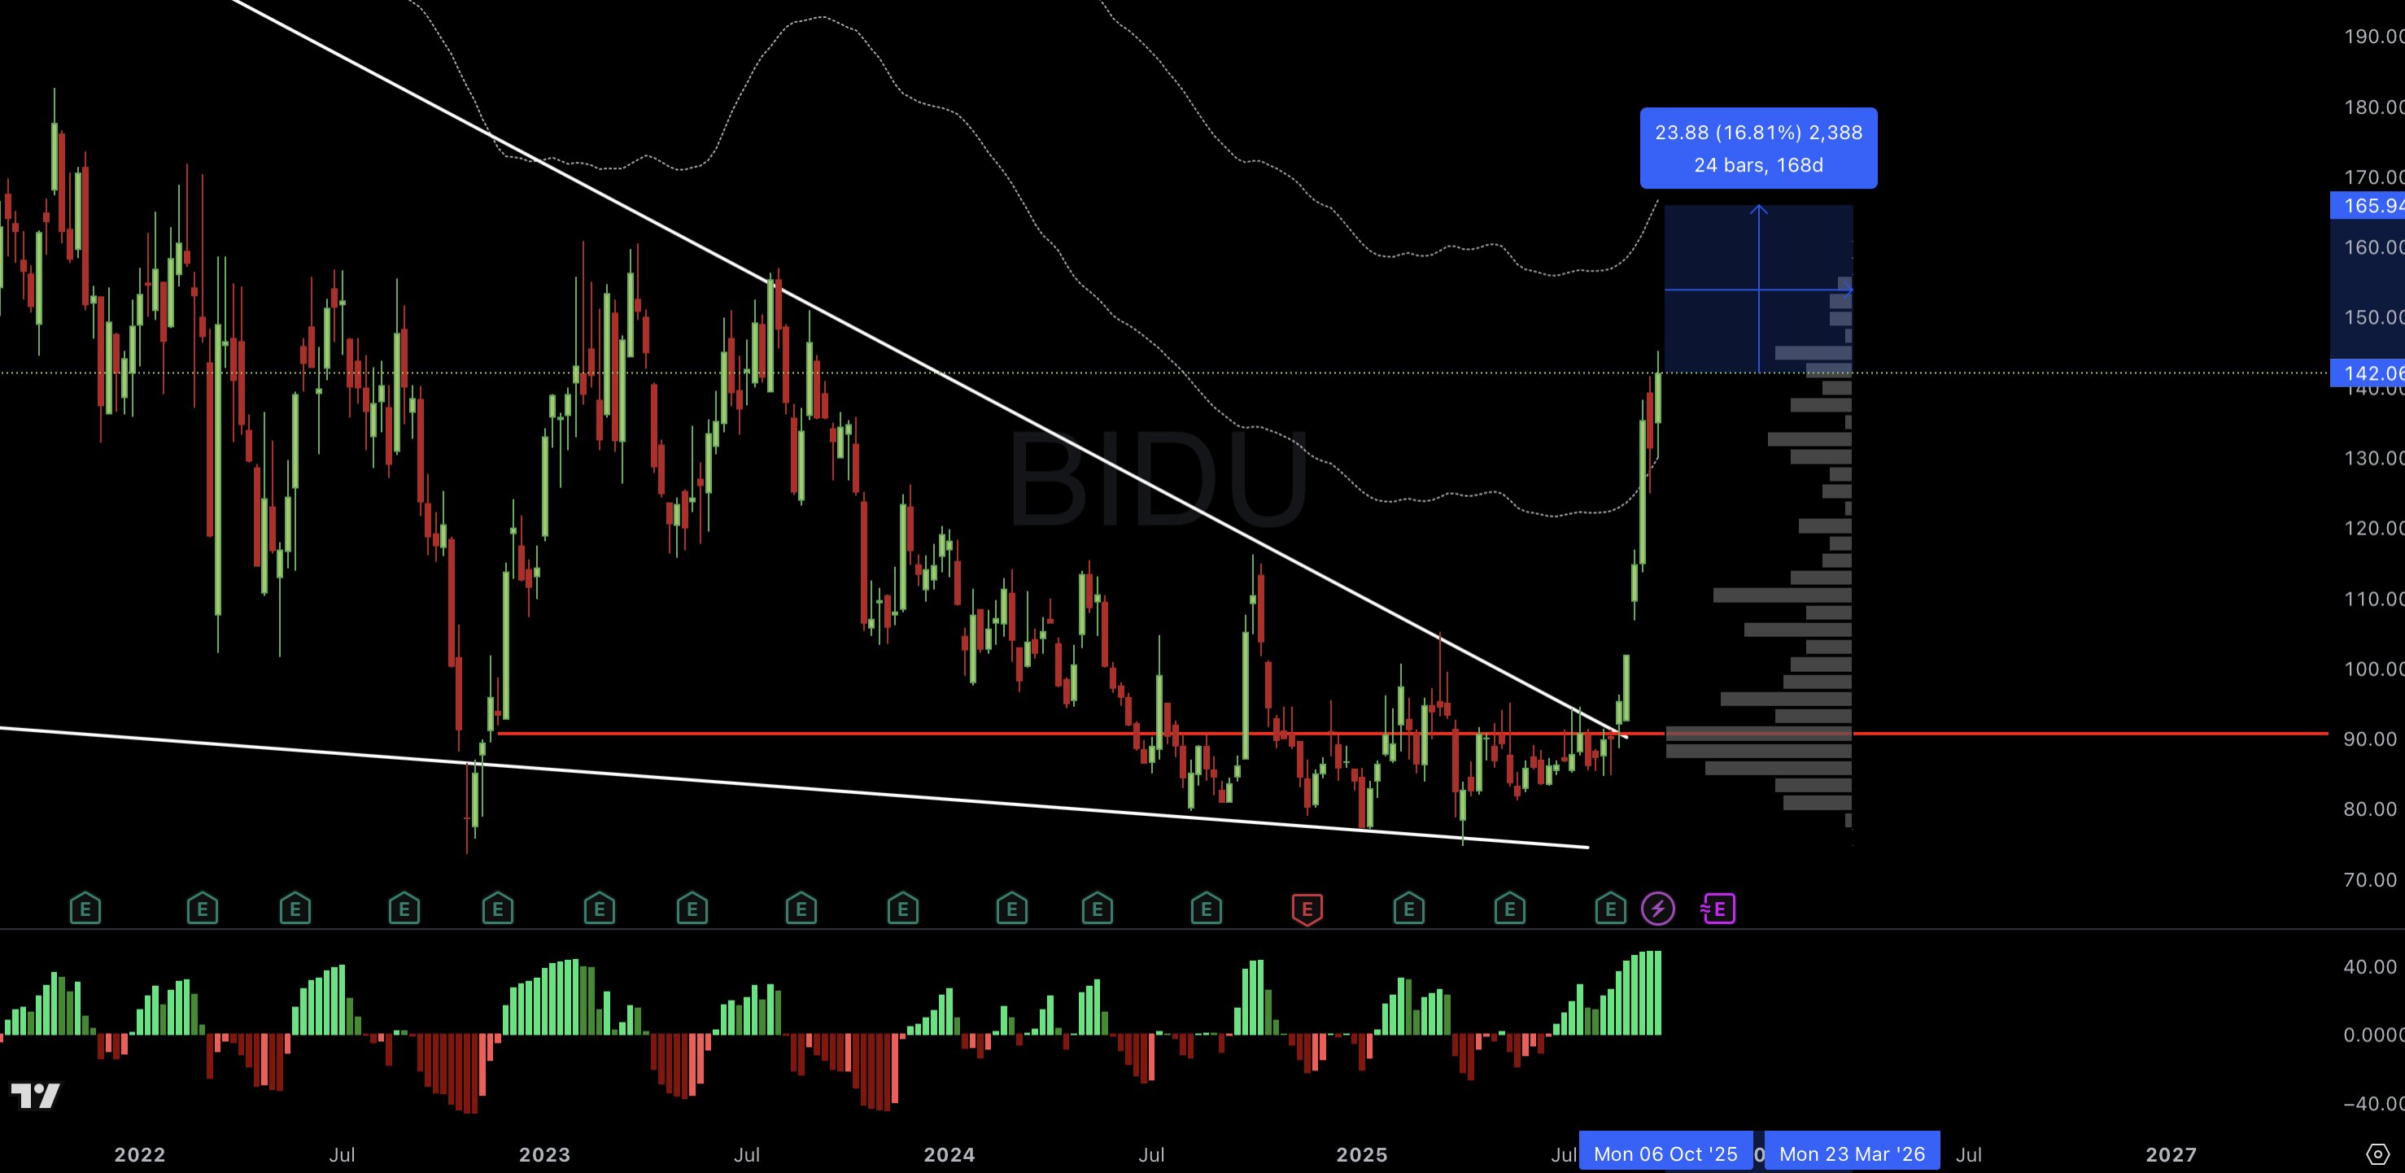Open the purple upcoming earnings marker

pyautogui.click(x=1718, y=908)
